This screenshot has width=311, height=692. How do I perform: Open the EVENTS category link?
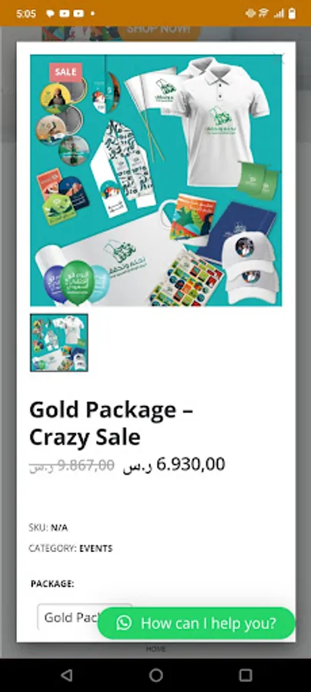click(x=96, y=548)
